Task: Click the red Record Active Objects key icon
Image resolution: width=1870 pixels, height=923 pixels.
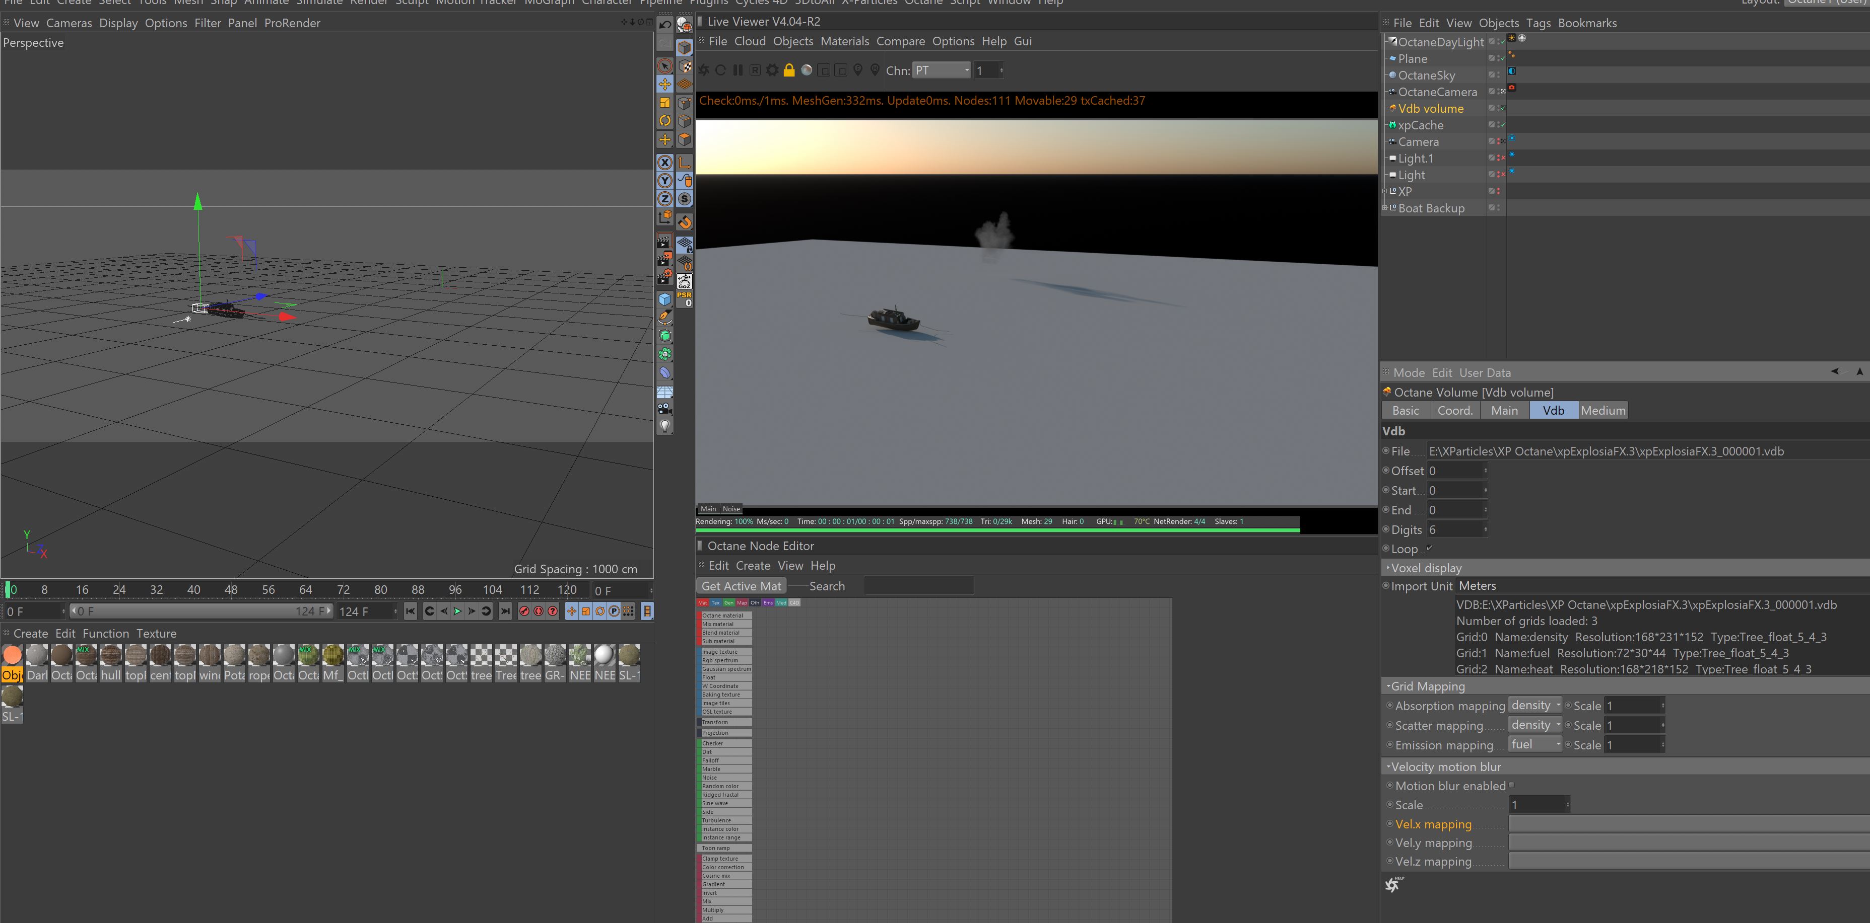Action: pos(524,611)
